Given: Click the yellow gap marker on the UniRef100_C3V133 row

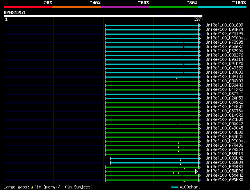Looking at the screenshot, I should click(177, 78).
